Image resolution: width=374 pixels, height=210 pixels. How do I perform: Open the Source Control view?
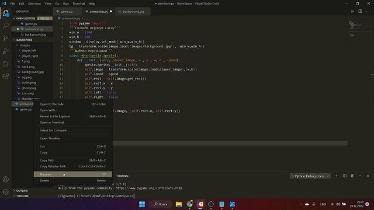tap(6, 38)
